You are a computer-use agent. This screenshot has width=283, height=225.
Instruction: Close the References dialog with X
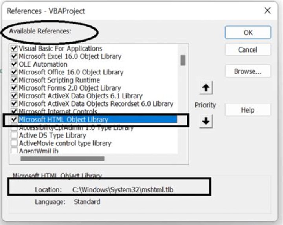268,11
